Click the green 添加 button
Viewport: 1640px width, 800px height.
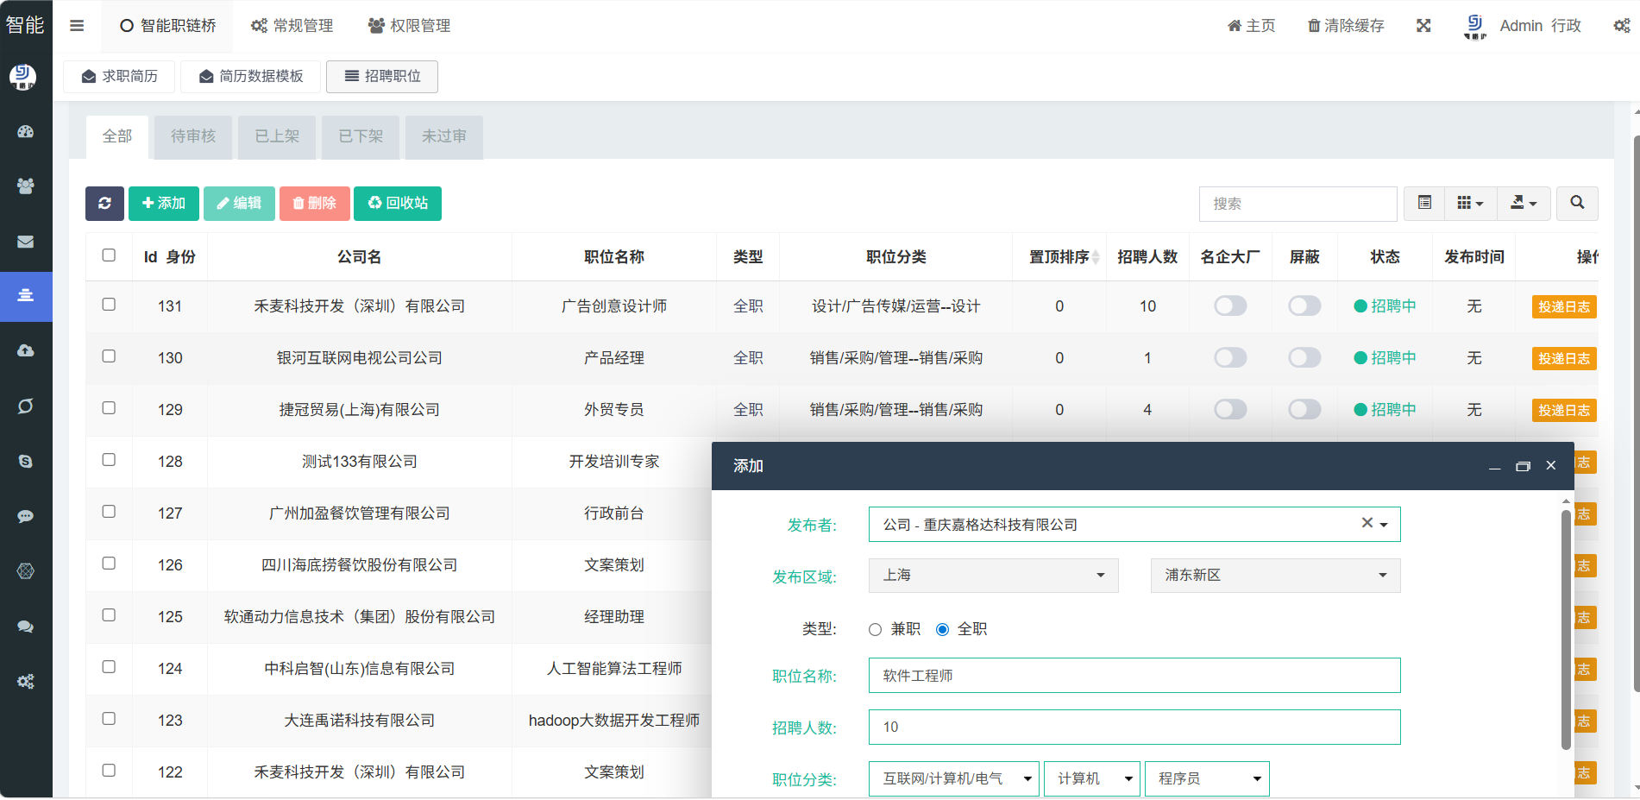pyautogui.click(x=164, y=204)
